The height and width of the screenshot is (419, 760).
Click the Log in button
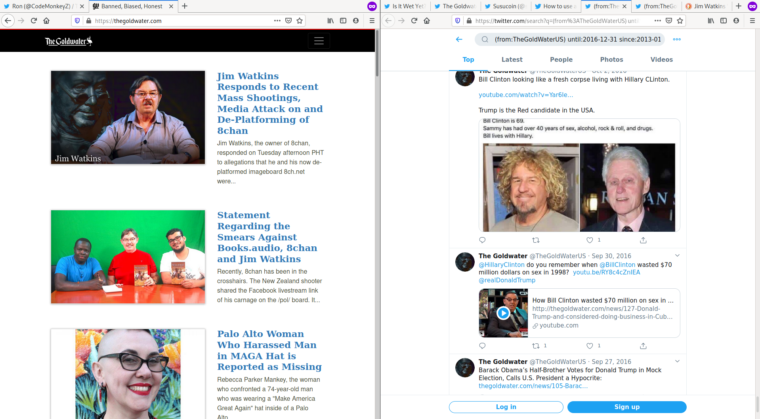(x=506, y=407)
